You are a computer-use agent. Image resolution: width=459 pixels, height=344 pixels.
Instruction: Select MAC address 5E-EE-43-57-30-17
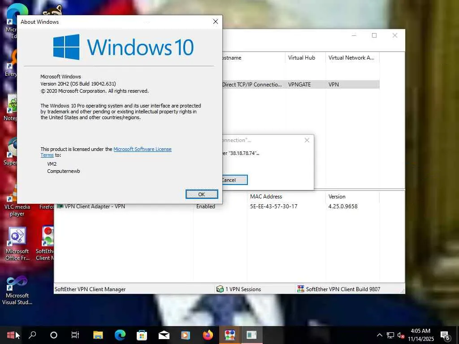click(x=274, y=206)
